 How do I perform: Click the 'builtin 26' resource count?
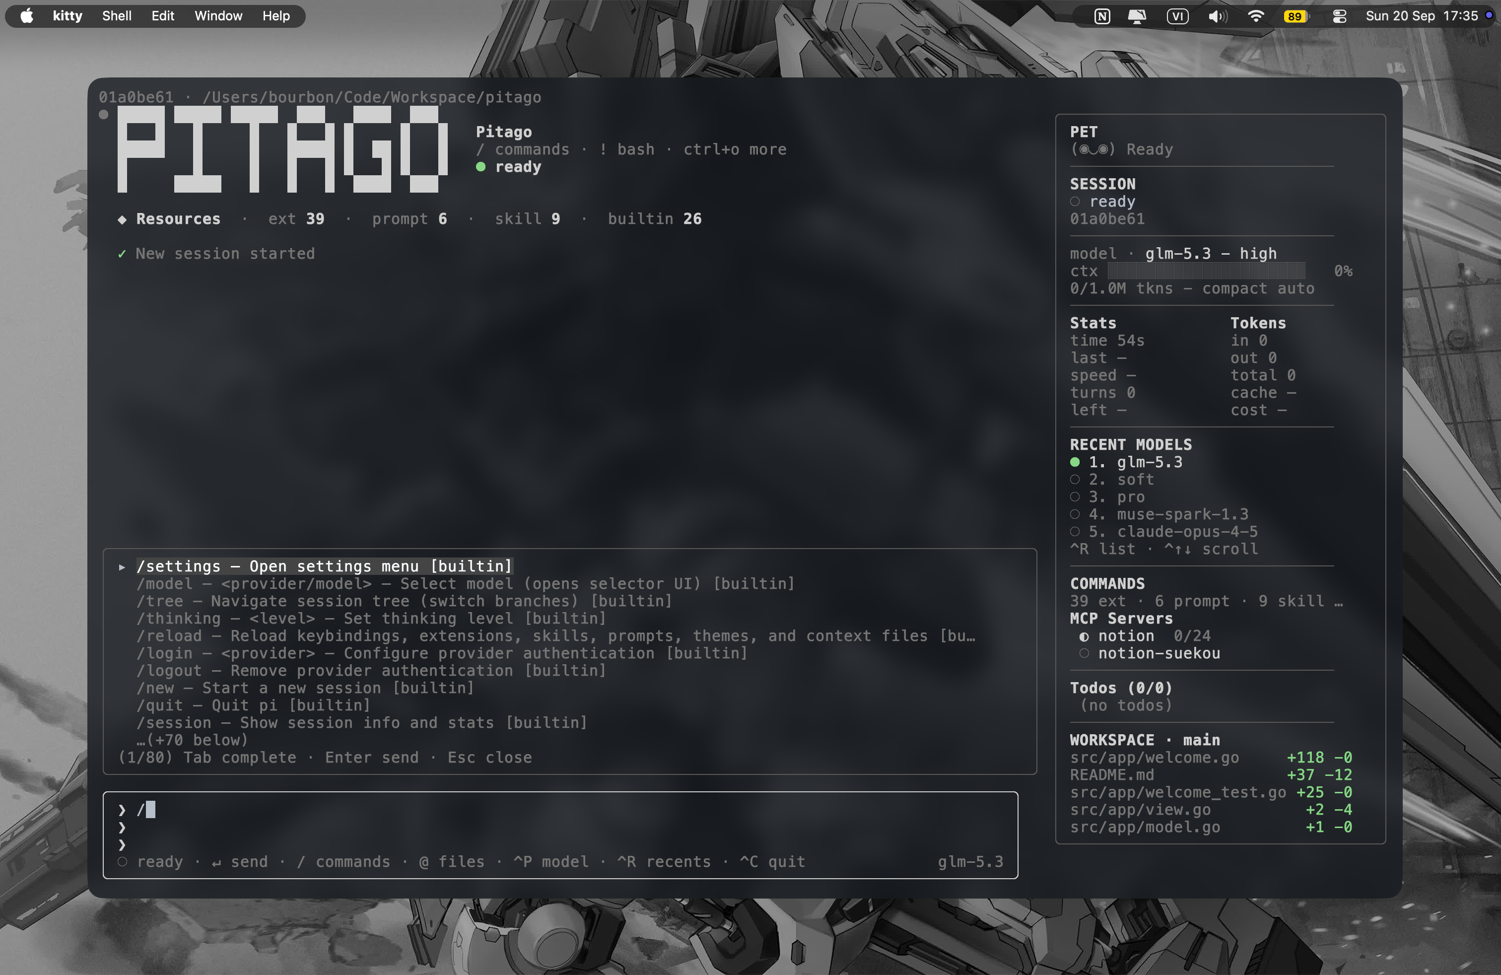pyautogui.click(x=655, y=219)
